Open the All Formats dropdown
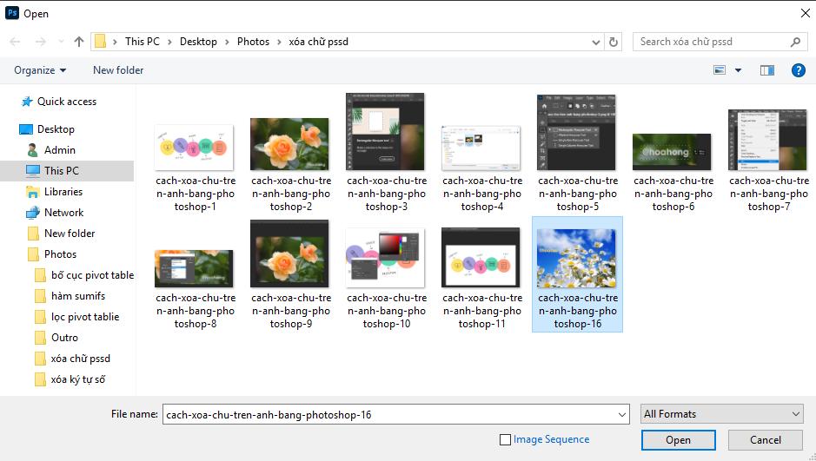 721,414
